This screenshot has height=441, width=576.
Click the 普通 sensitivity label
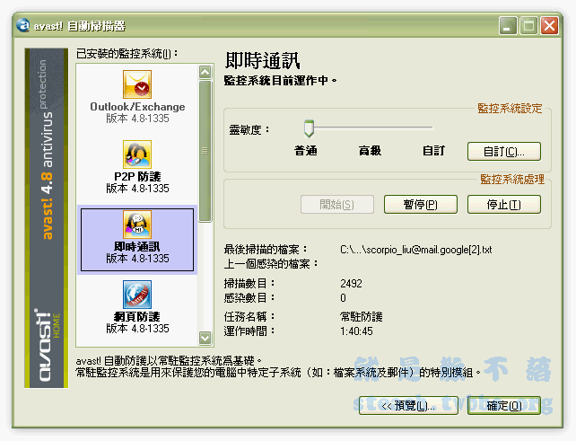[306, 150]
